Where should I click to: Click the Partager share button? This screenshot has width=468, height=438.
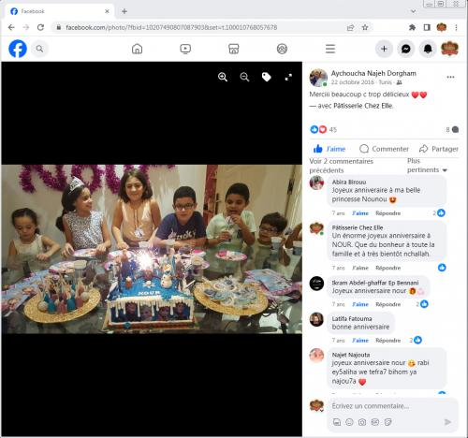click(x=439, y=149)
